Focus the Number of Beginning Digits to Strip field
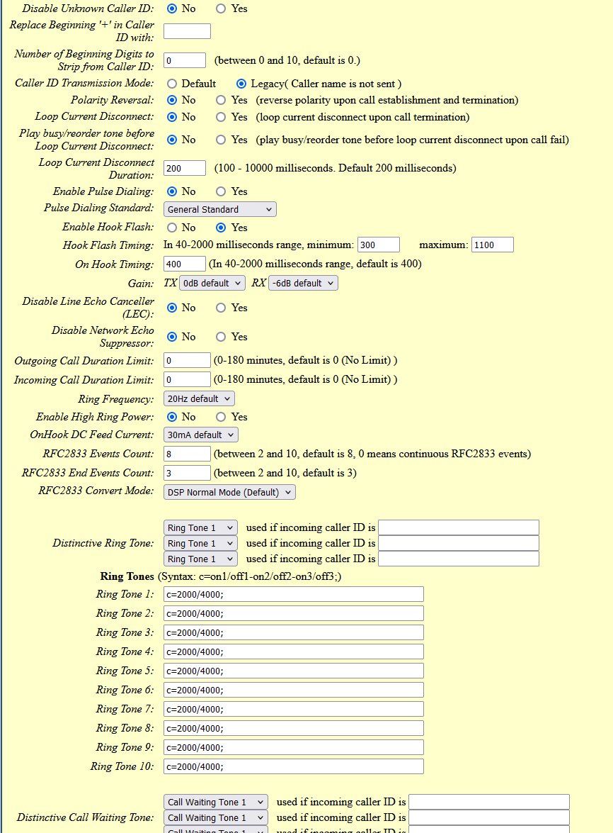 tap(185, 60)
